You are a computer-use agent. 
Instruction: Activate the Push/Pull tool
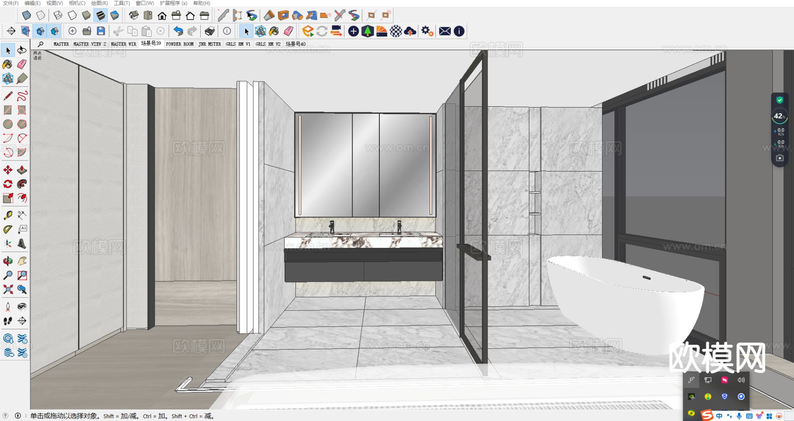point(22,170)
